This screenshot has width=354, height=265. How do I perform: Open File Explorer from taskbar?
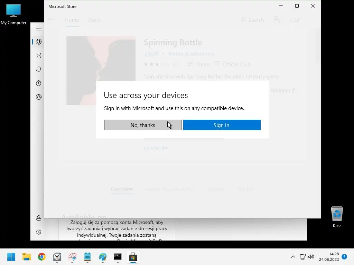[26, 257]
